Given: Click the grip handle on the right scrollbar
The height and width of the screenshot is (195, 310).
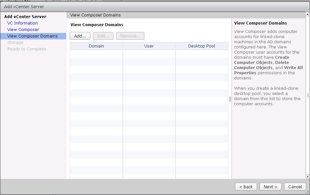Looking at the screenshot, I should tap(308, 95).
